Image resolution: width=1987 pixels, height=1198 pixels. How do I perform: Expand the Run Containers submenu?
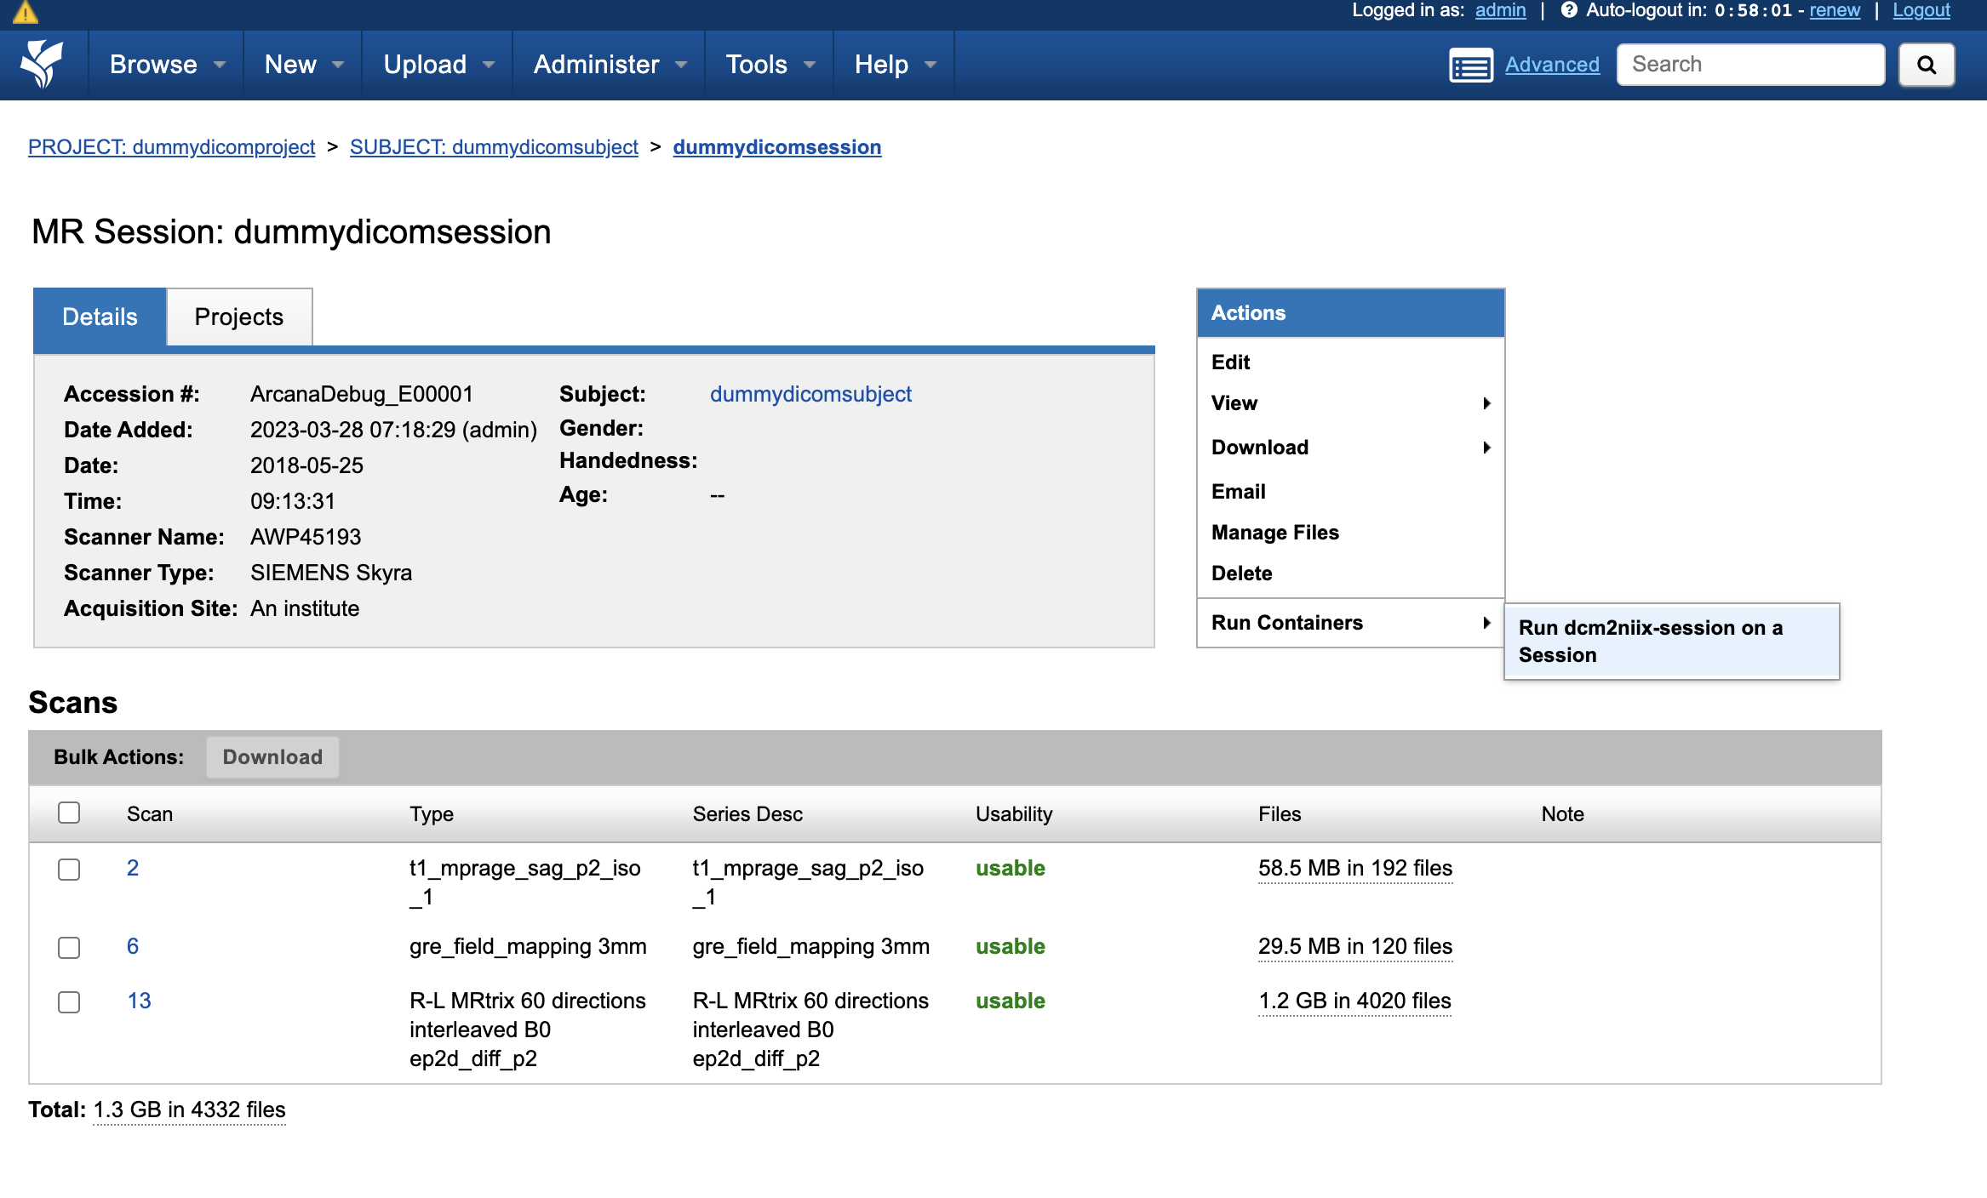coord(1351,623)
